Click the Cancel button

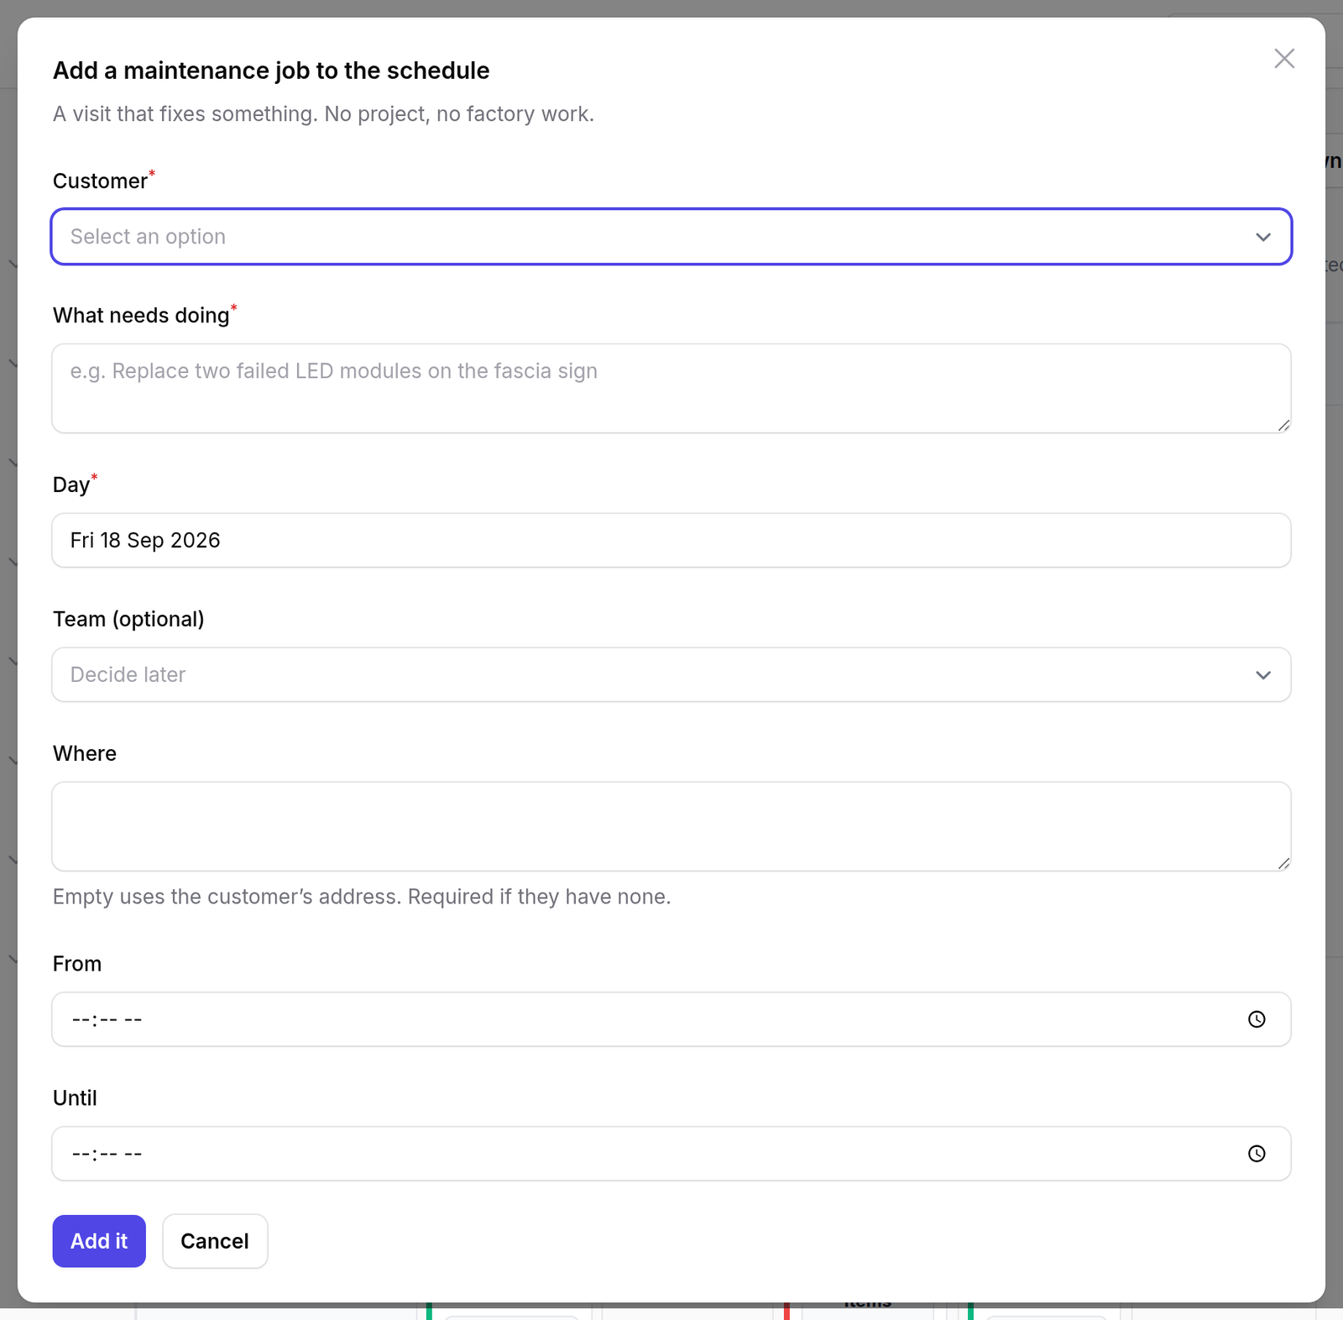[215, 1241]
